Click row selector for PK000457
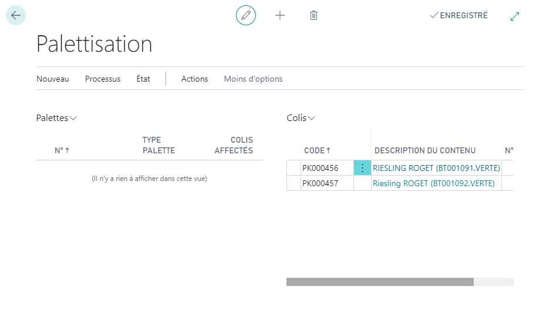The image size is (560, 323). [x=294, y=183]
